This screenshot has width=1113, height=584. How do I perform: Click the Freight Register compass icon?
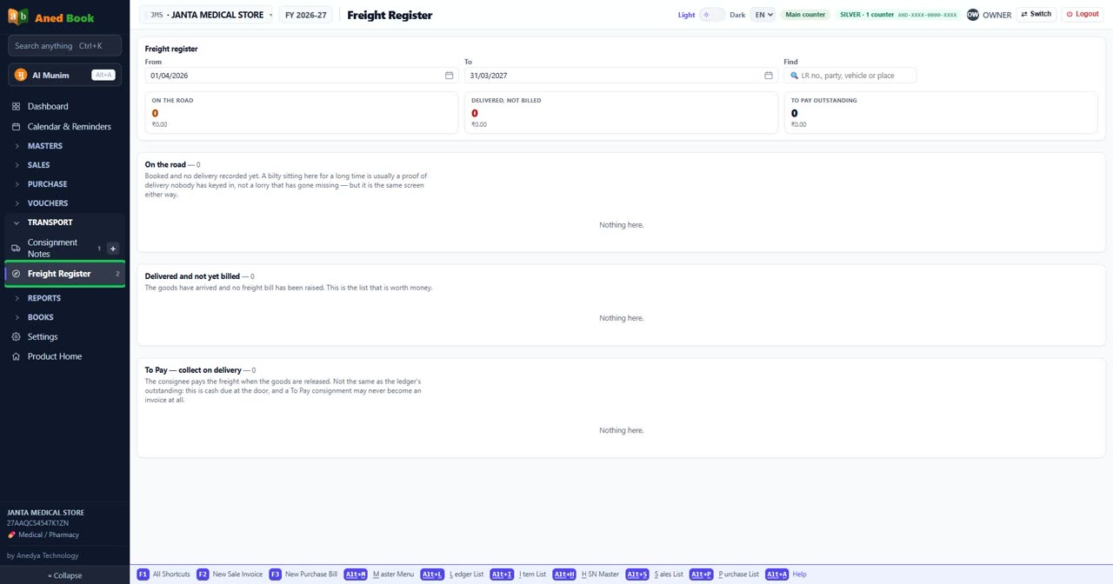tap(16, 274)
